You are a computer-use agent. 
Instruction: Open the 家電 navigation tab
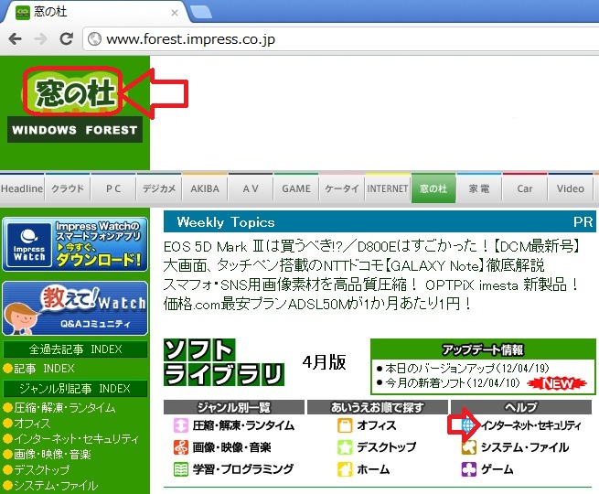pos(479,188)
